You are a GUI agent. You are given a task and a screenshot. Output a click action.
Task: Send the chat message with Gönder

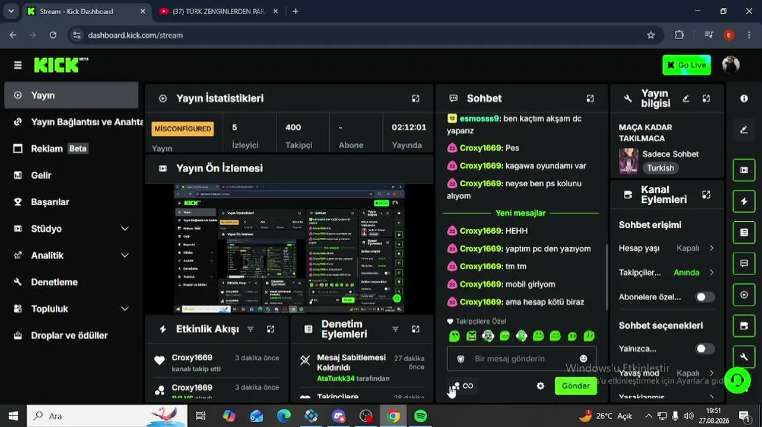tap(576, 386)
